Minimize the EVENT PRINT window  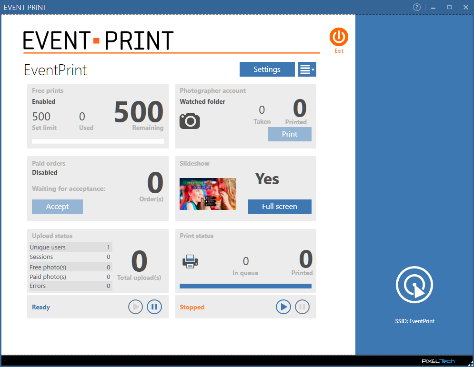(x=433, y=8)
